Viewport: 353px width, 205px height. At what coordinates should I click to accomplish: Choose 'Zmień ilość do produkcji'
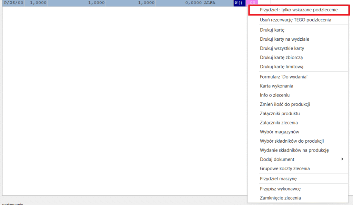tap(282, 104)
